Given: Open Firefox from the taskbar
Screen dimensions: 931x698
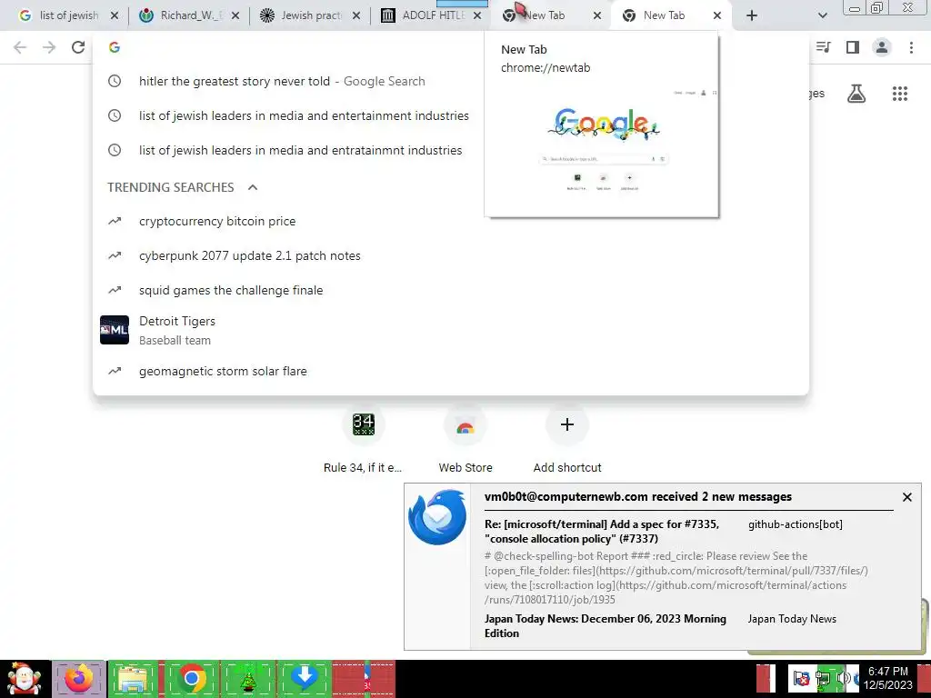Looking at the screenshot, I should click(x=79, y=679).
